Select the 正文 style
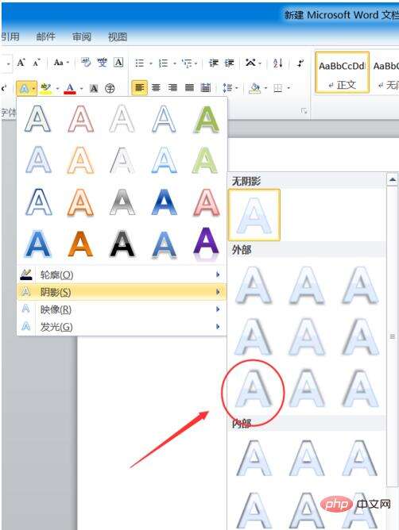Viewport: 399px width, 530px height. [342, 72]
